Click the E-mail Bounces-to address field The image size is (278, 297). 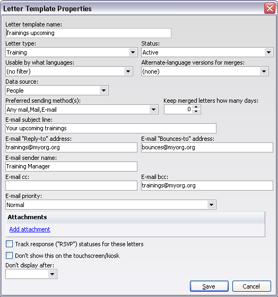(x=207, y=147)
